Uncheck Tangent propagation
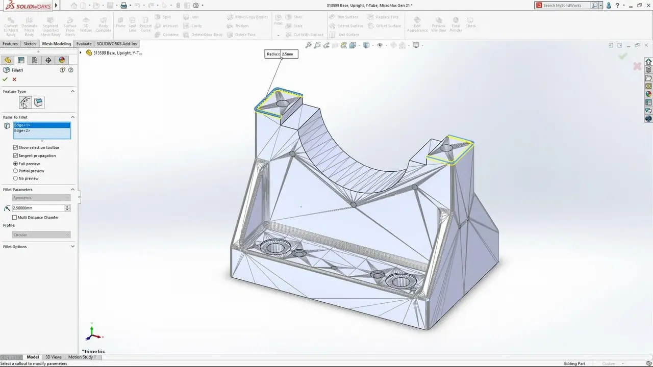This screenshot has height=367, width=653. (15, 155)
